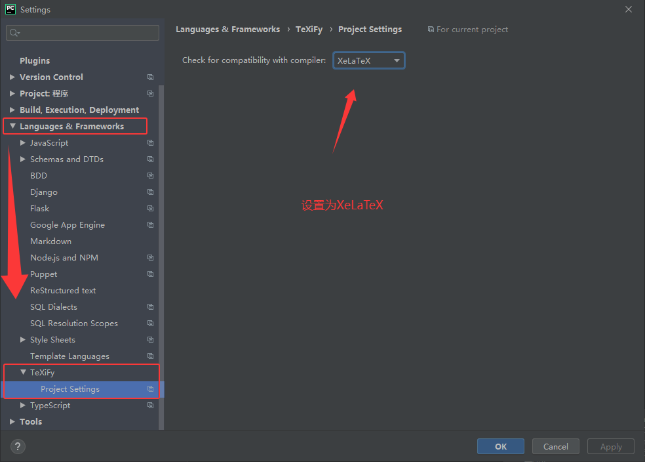Close the Settings dialog window
The width and height of the screenshot is (645, 462).
(x=628, y=9)
